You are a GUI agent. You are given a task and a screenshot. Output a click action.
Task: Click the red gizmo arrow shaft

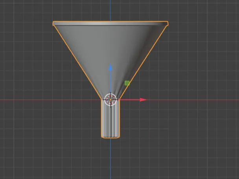tap(130, 100)
